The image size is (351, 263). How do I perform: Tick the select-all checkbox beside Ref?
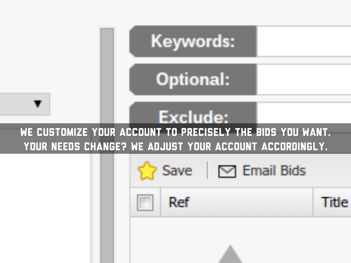(x=145, y=202)
